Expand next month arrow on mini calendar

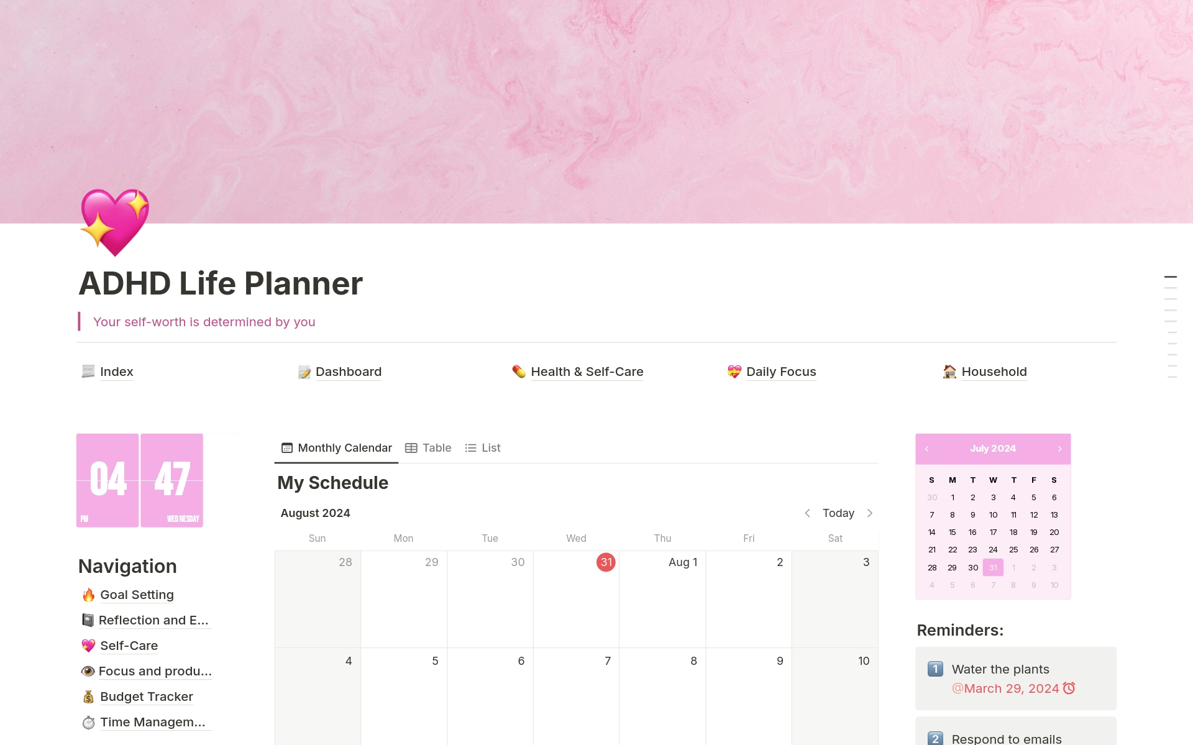coord(1059,449)
